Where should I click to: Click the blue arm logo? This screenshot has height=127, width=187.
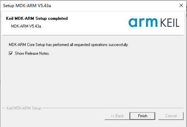click(143, 23)
